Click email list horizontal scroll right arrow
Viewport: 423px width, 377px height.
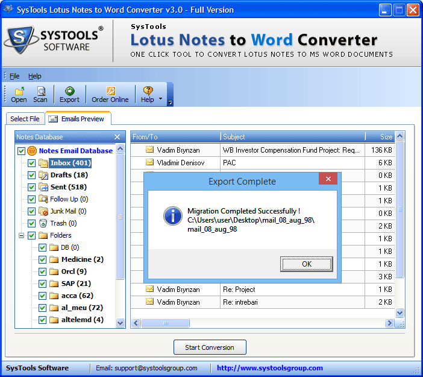tap(389, 323)
